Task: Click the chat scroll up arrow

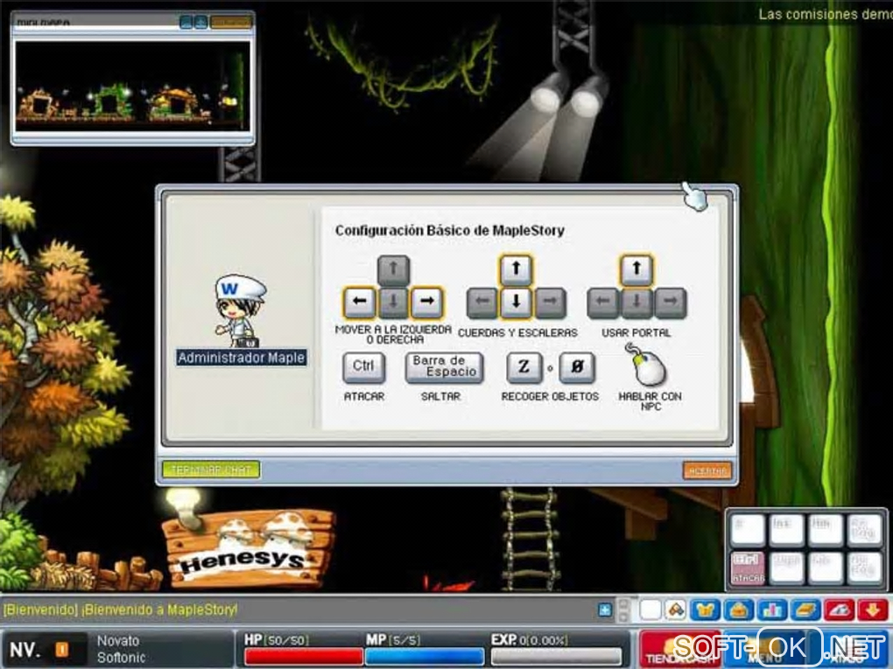Action: [623, 604]
